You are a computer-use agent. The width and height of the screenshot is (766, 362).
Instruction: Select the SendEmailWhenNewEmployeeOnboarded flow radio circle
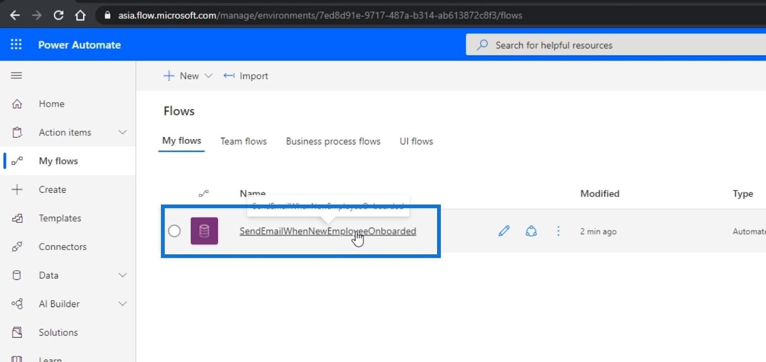click(174, 231)
